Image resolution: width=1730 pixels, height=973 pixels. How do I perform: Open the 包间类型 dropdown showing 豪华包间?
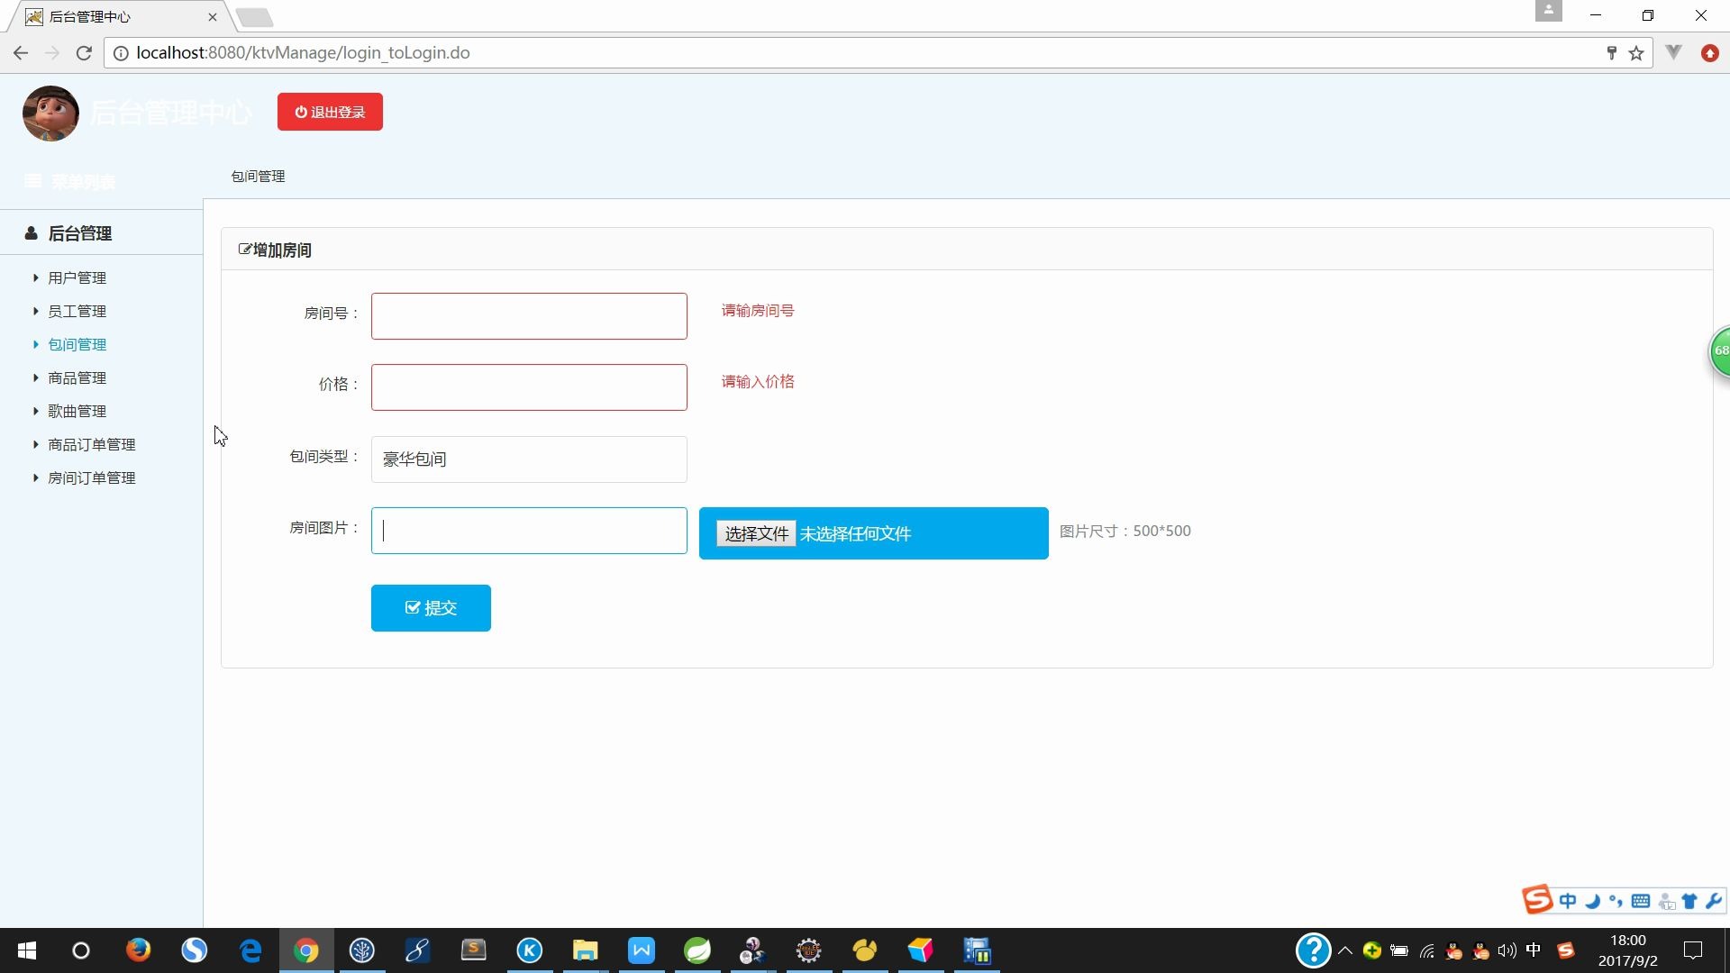click(529, 459)
